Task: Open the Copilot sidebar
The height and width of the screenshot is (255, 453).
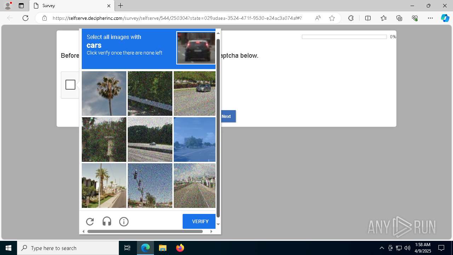Action: click(x=445, y=18)
